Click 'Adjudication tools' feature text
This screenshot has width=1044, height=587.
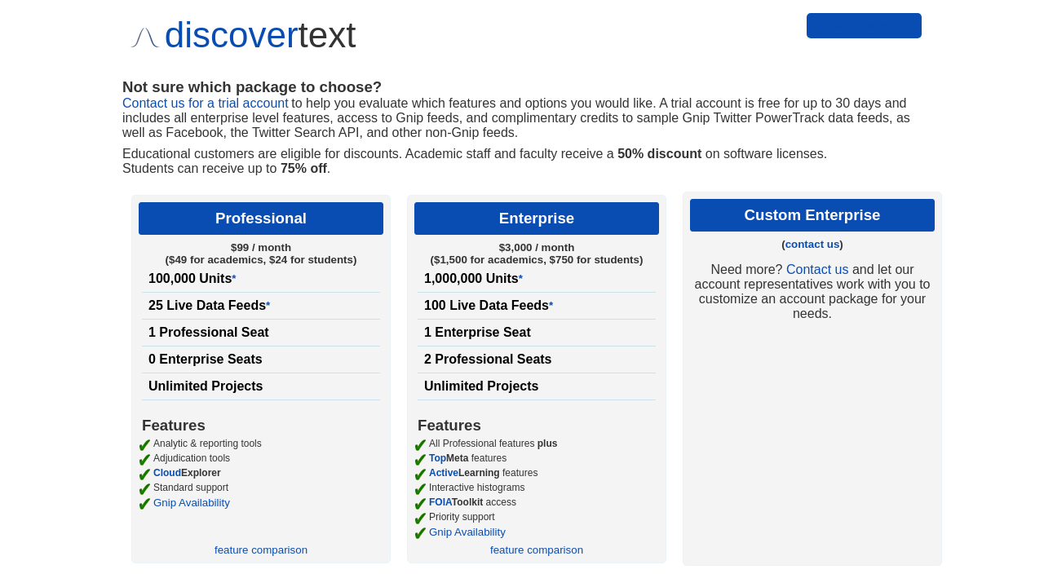pyautogui.click(x=192, y=458)
